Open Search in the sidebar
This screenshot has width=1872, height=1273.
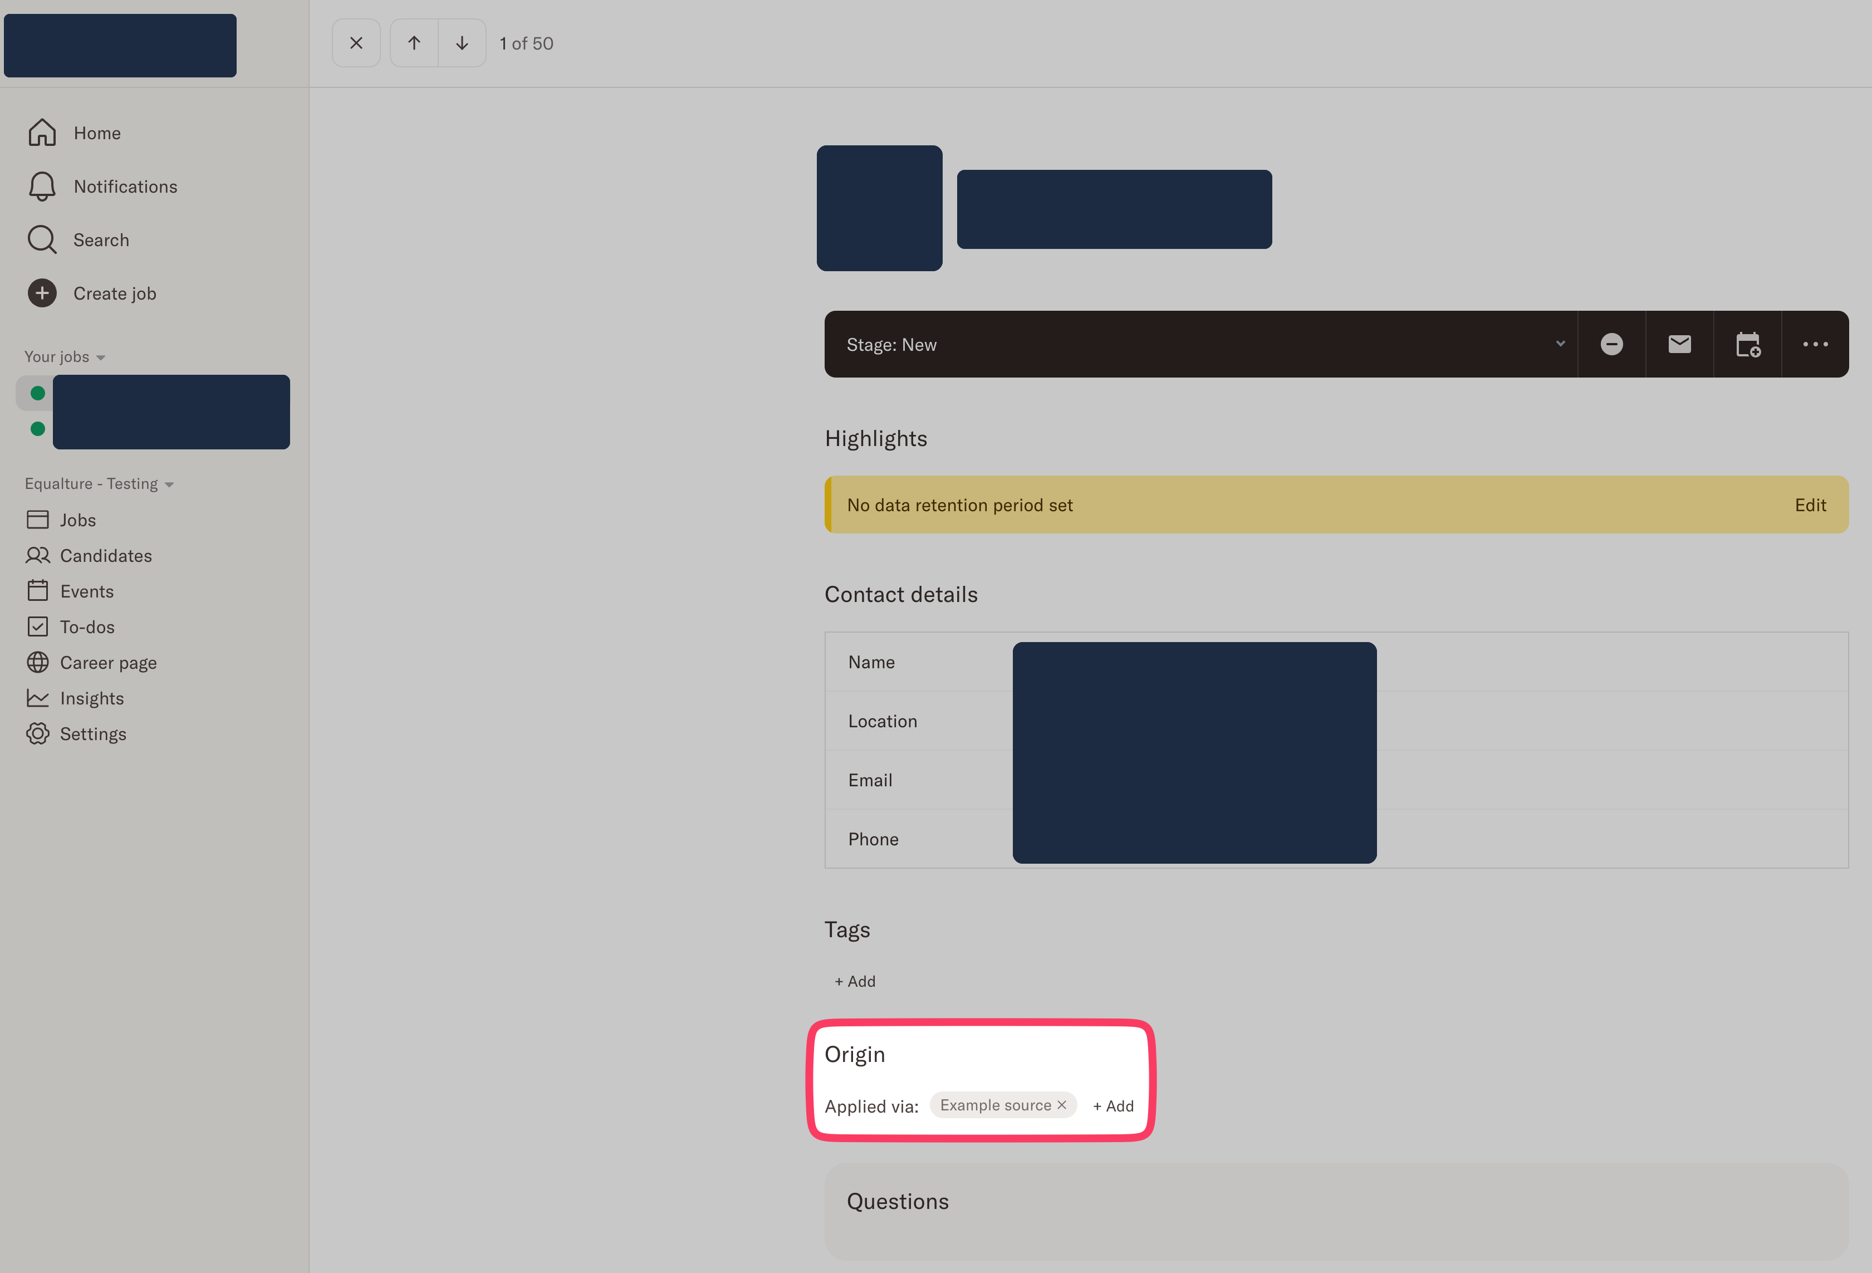101,240
